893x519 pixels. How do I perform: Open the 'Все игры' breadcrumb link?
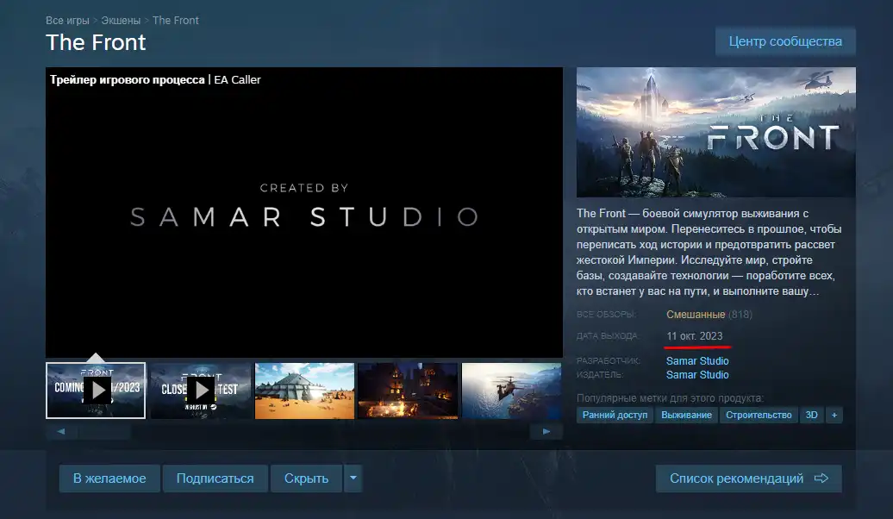coord(67,21)
